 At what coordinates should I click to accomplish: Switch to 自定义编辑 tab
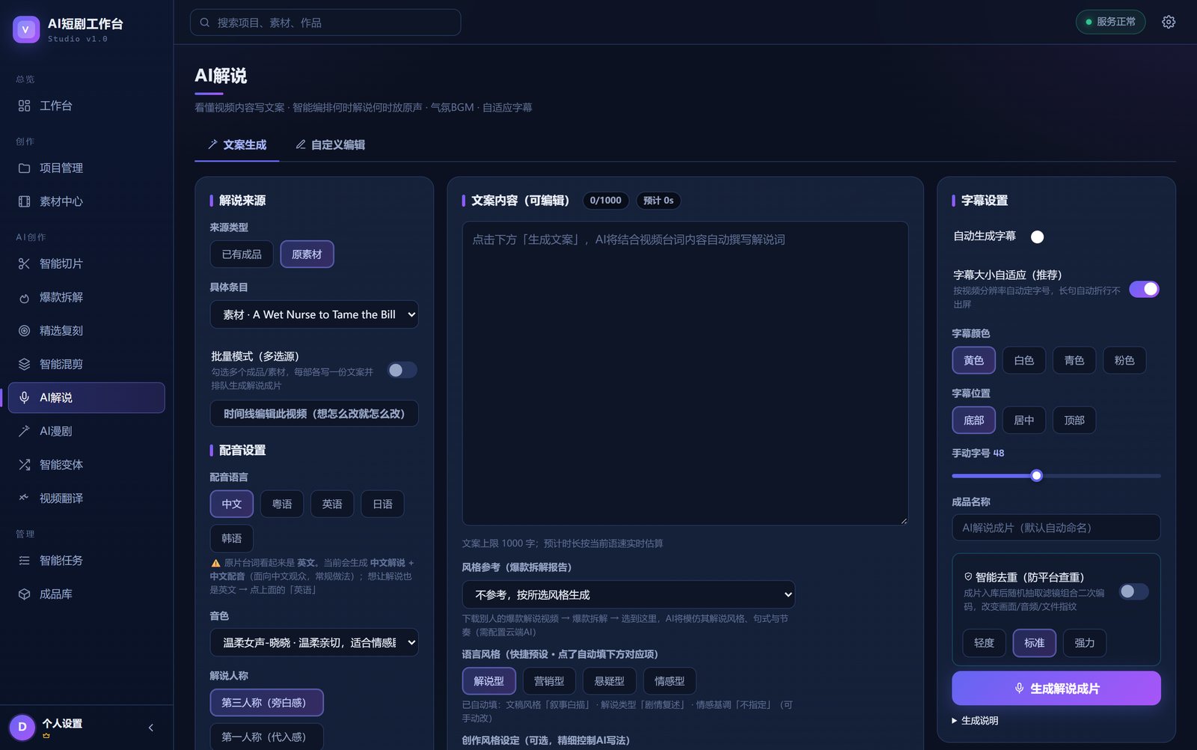pos(330,144)
